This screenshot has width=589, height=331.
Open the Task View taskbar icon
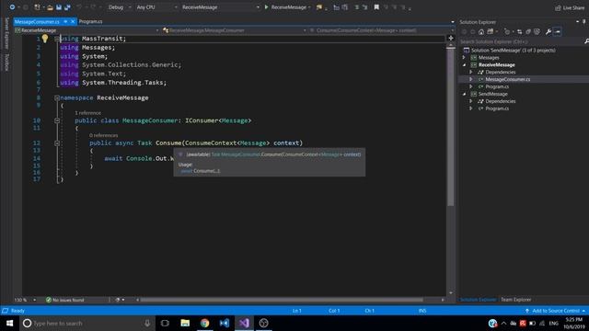pos(165,323)
